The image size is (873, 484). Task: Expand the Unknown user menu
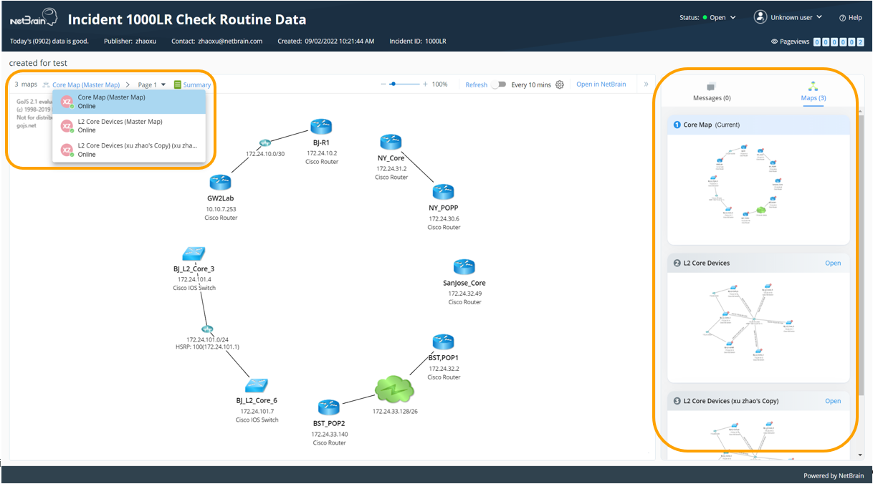(788, 17)
